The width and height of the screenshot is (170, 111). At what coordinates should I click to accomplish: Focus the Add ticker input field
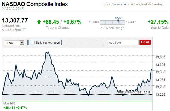tap(123, 42)
